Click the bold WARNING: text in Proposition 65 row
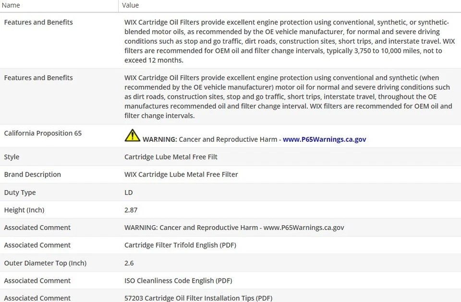461x302 pixels. pyautogui.click(x=160, y=139)
